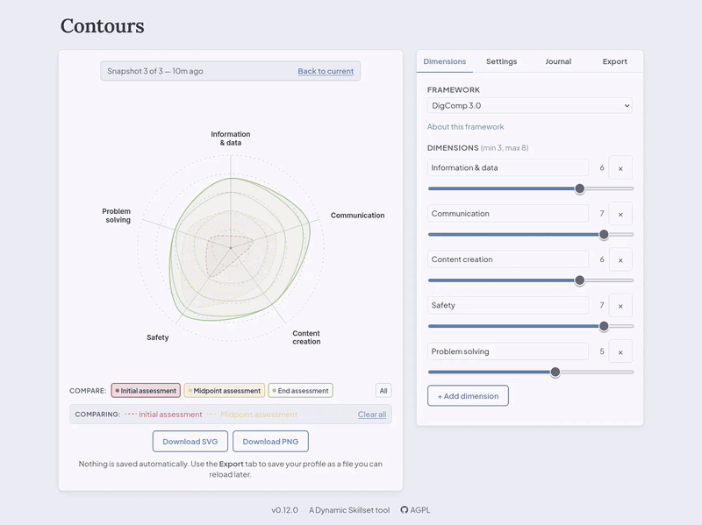Image resolution: width=702 pixels, height=525 pixels.
Task: Remove the Information & data dimension
Action: click(620, 167)
